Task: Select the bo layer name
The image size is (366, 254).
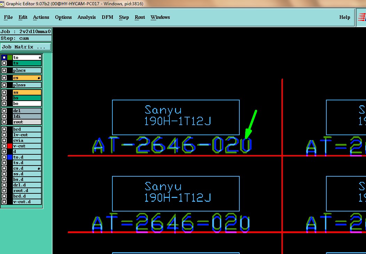Action: [27, 103]
